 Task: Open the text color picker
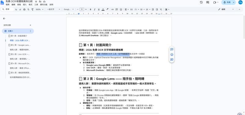103,9
